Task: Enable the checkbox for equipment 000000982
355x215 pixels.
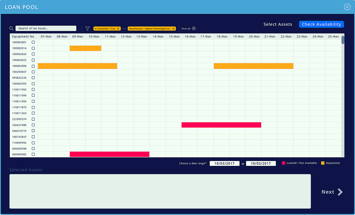Action: (x=33, y=154)
